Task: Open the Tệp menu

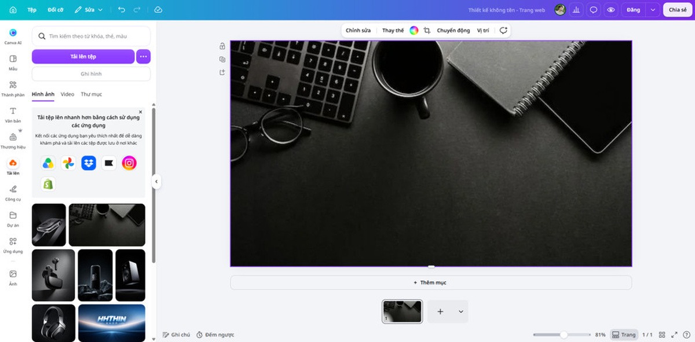Action: (x=32, y=10)
